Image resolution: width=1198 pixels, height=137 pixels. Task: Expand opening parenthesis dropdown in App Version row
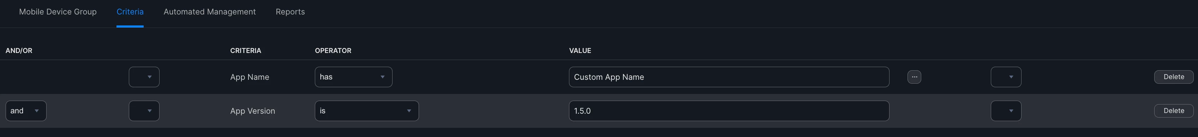tap(144, 111)
